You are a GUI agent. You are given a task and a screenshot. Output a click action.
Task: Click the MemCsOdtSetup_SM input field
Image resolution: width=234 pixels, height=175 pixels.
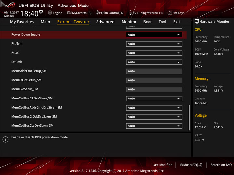(154, 80)
